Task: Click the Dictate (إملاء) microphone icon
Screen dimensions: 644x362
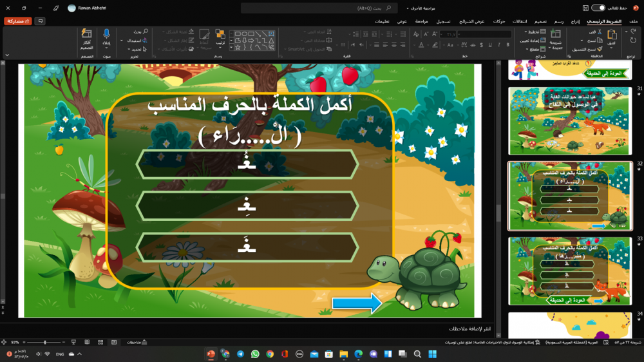Action: pyautogui.click(x=106, y=34)
